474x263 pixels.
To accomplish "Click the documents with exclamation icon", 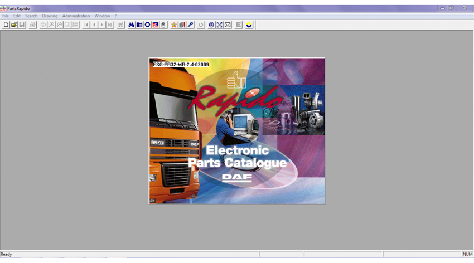I will [x=182, y=25].
